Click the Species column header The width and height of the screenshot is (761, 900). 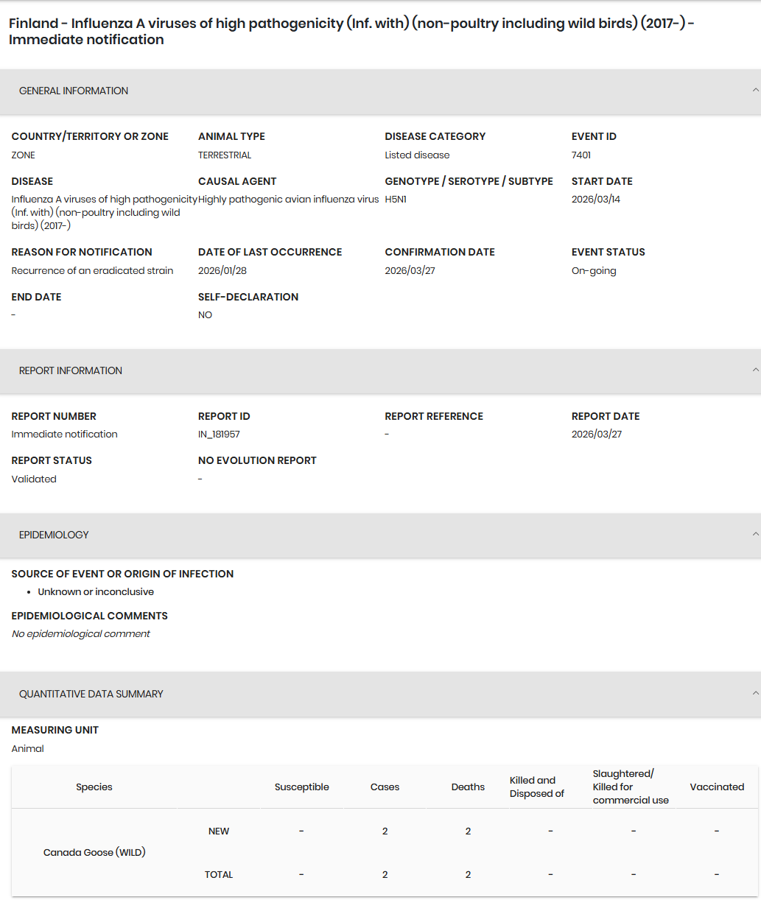94,787
